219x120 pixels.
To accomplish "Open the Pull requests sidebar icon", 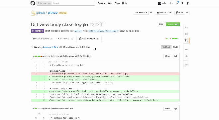I will (x=186, y=41).
